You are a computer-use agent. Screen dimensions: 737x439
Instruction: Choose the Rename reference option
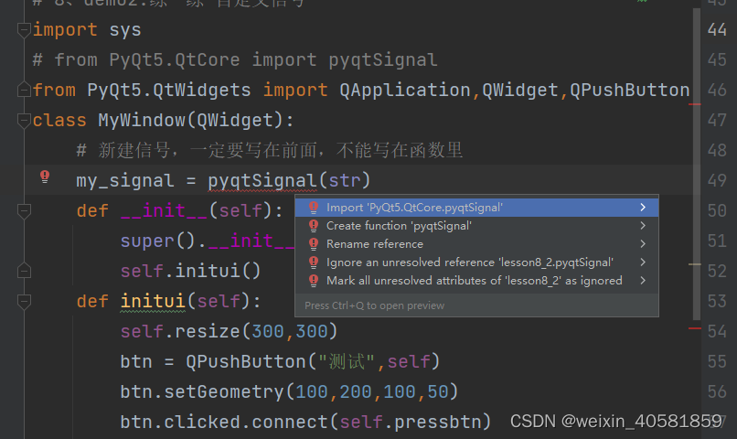pos(375,244)
